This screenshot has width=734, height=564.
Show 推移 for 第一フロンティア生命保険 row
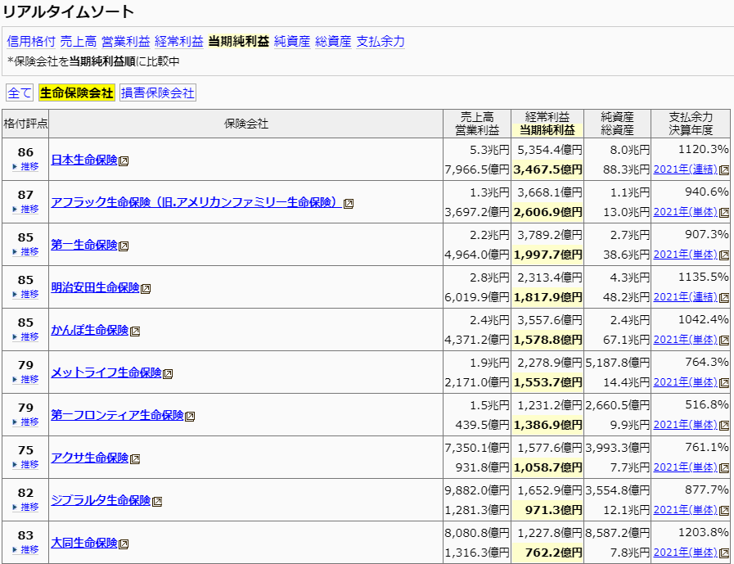point(25,422)
